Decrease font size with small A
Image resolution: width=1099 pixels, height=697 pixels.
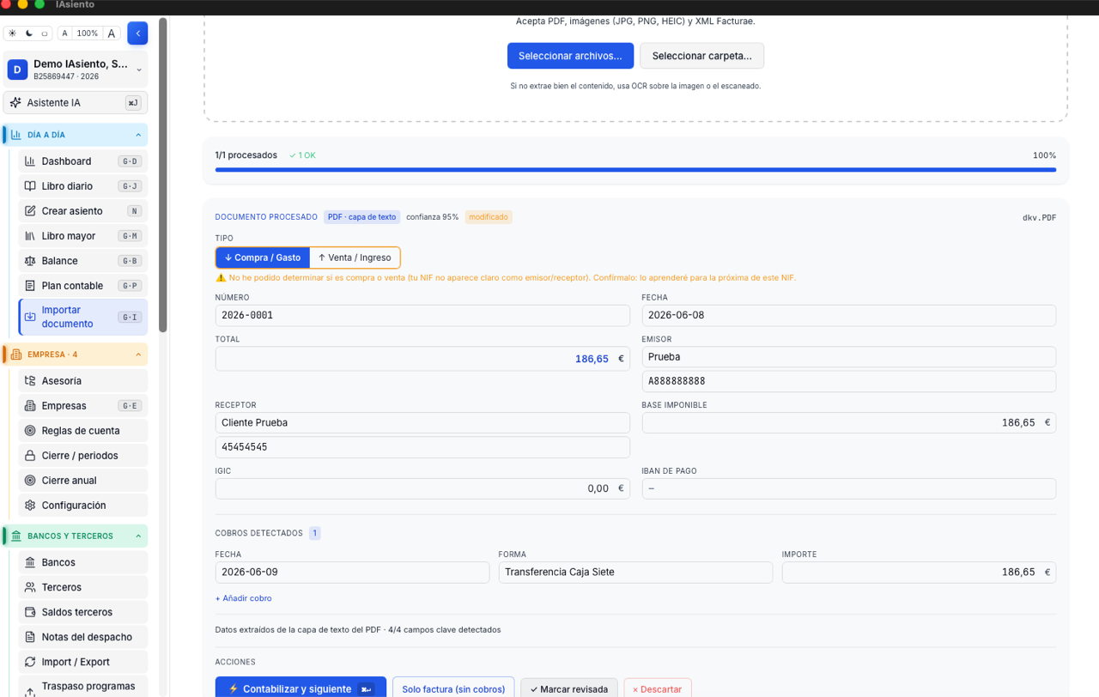pyautogui.click(x=64, y=33)
